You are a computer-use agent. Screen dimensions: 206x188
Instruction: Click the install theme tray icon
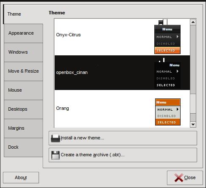pos(56,138)
